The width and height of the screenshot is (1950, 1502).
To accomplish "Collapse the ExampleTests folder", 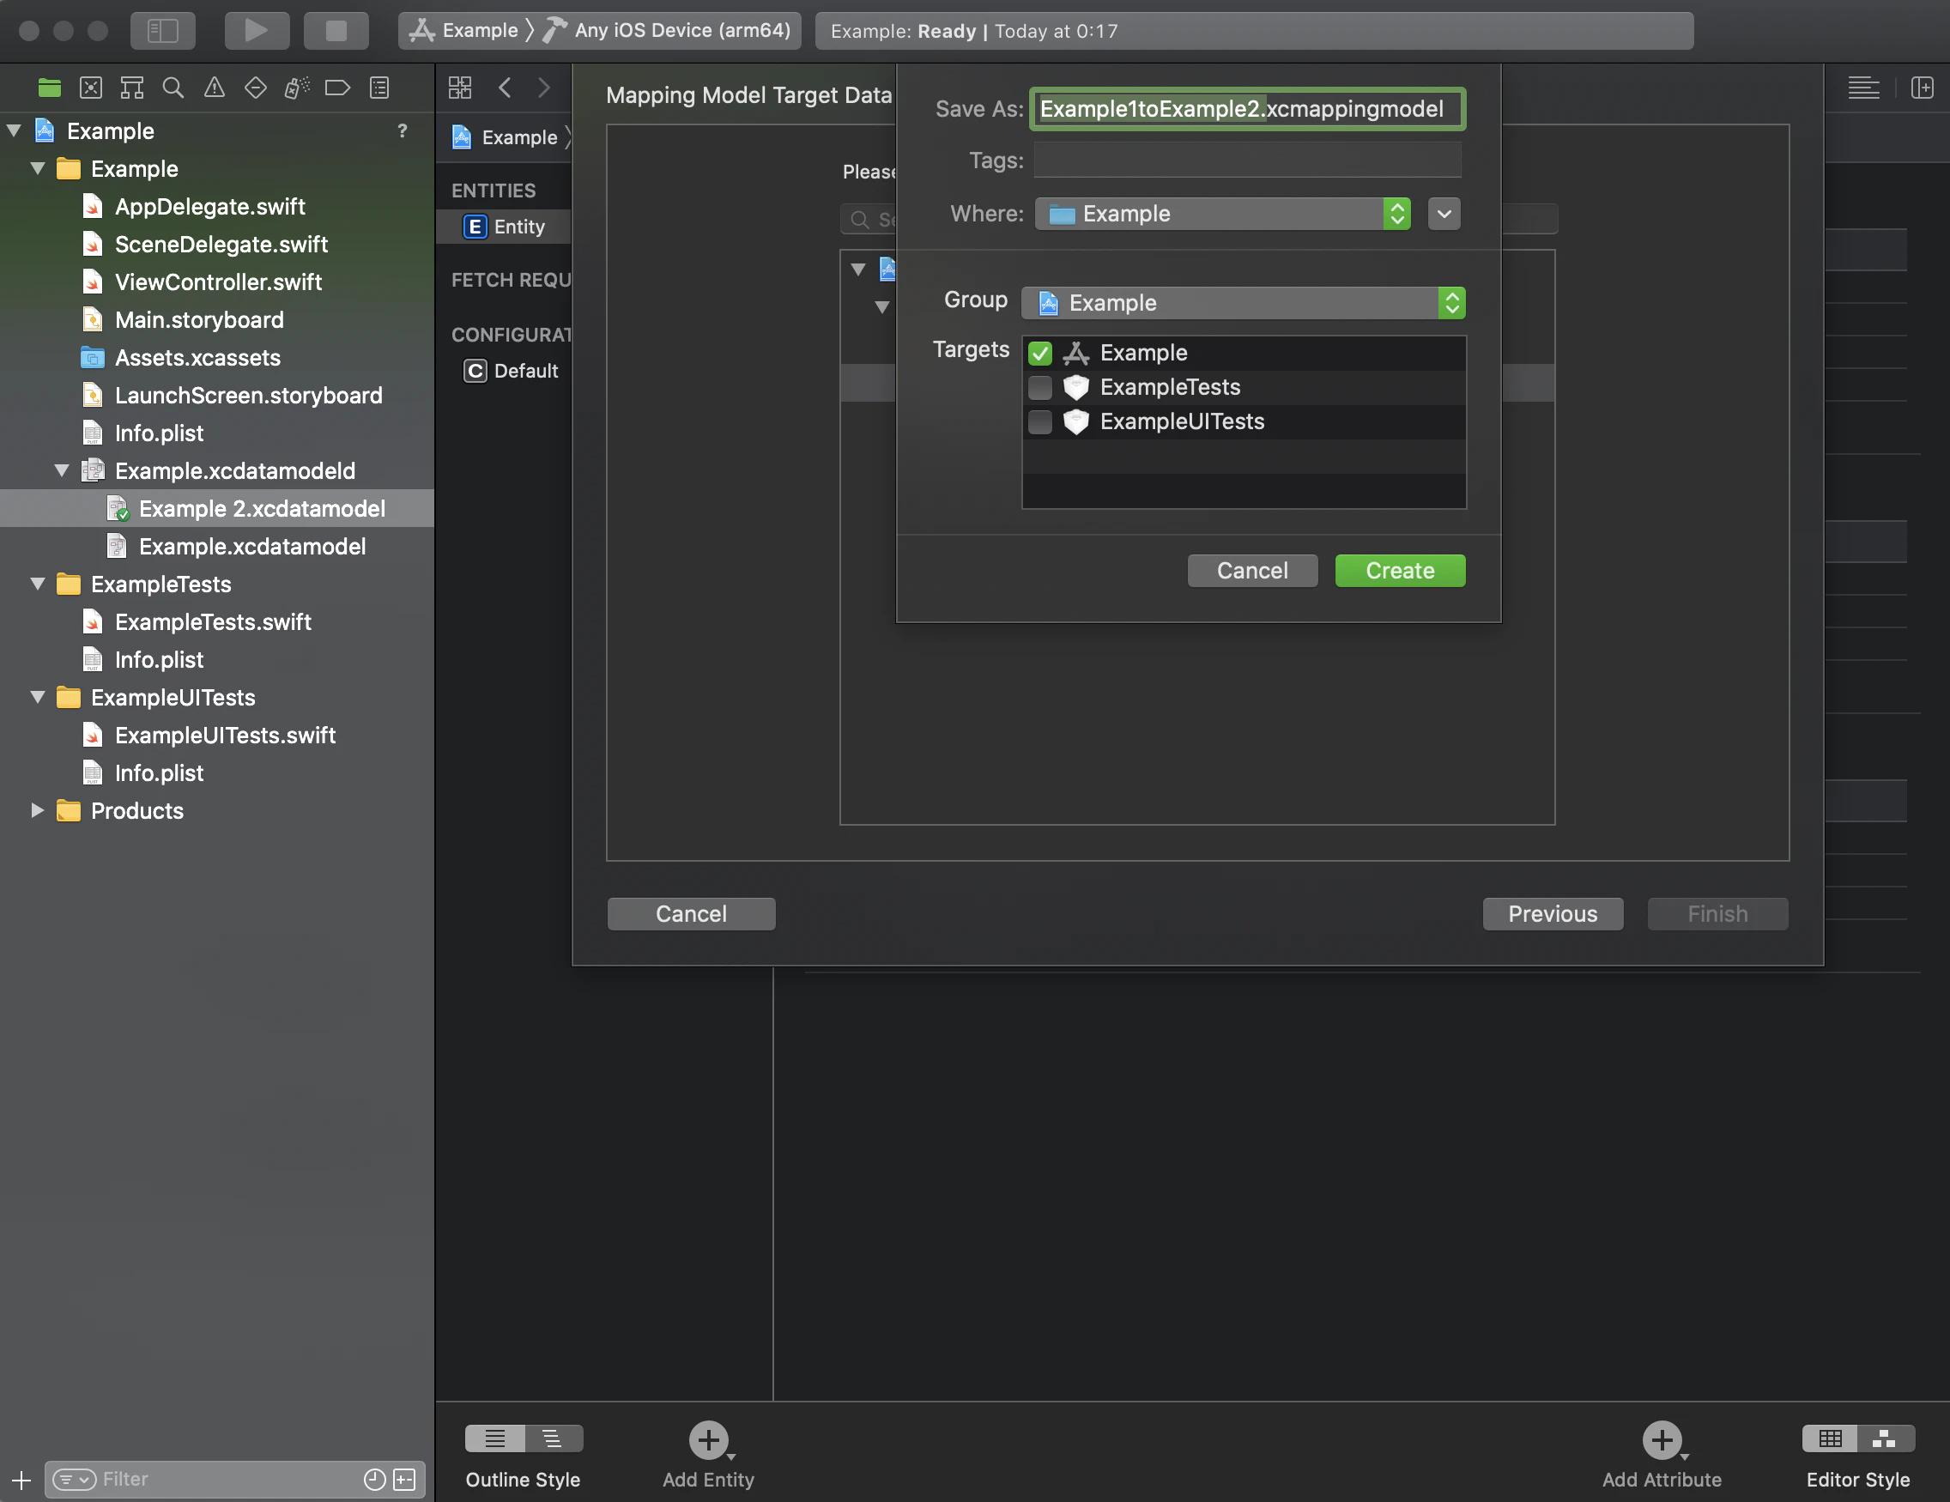I will [38, 584].
